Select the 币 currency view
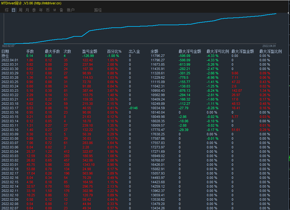This screenshot has width=290, height=210. (48, 10)
